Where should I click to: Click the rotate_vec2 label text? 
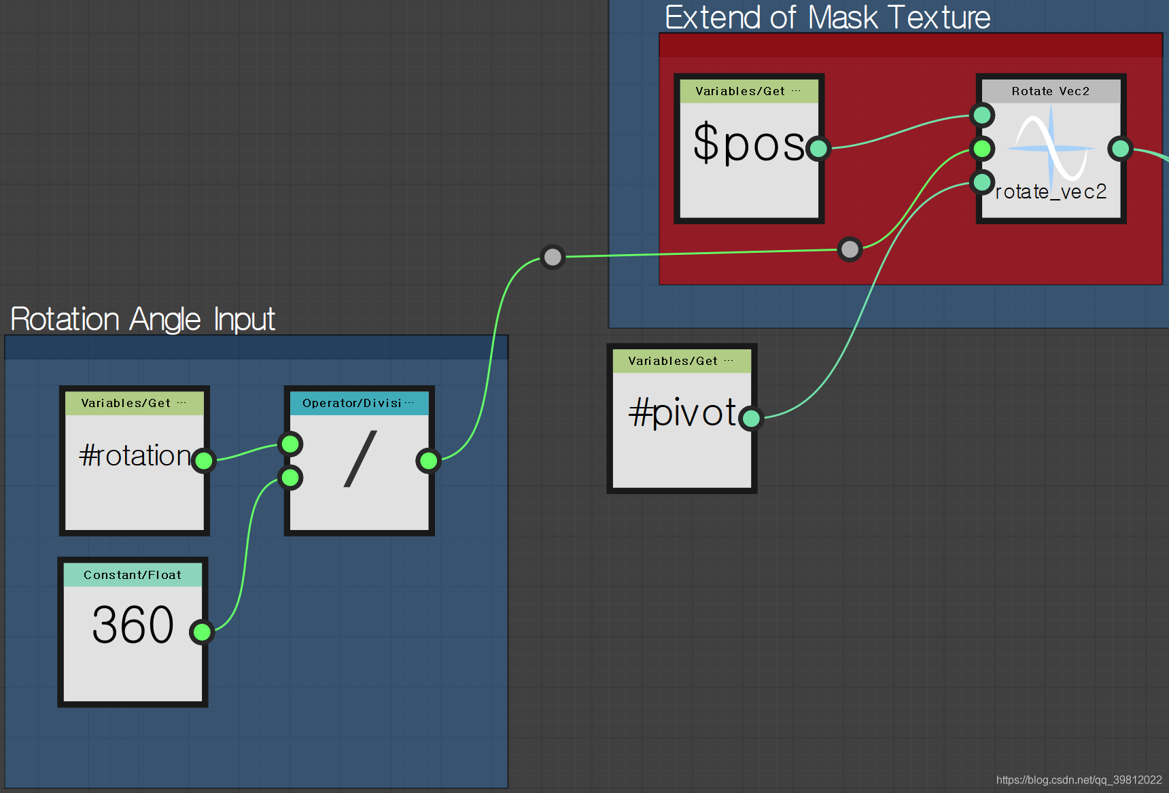(x=1051, y=192)
